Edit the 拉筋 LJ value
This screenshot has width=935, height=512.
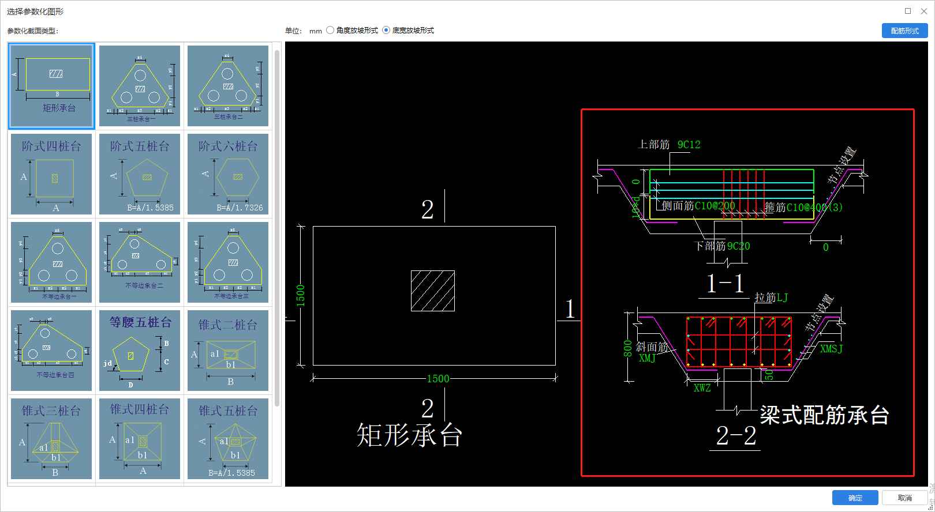(x=782, y=298)
